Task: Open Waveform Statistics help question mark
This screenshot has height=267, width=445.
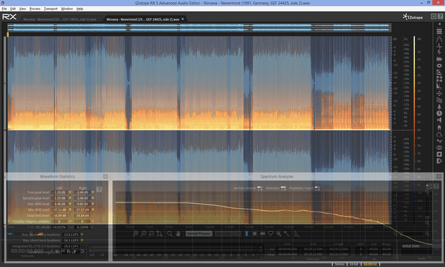Action: [x=99, y=189]
